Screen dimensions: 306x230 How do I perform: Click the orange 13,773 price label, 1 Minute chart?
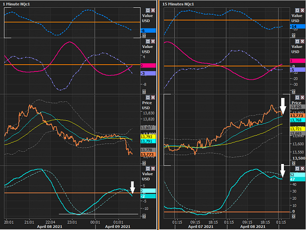pos(148,155)
